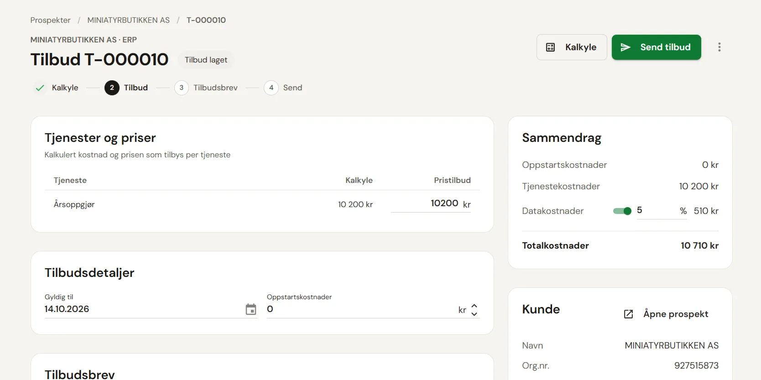Increase Oppstartskostnader with the up arrow
This screenshot has width=761, height=380.
point(474,306)
